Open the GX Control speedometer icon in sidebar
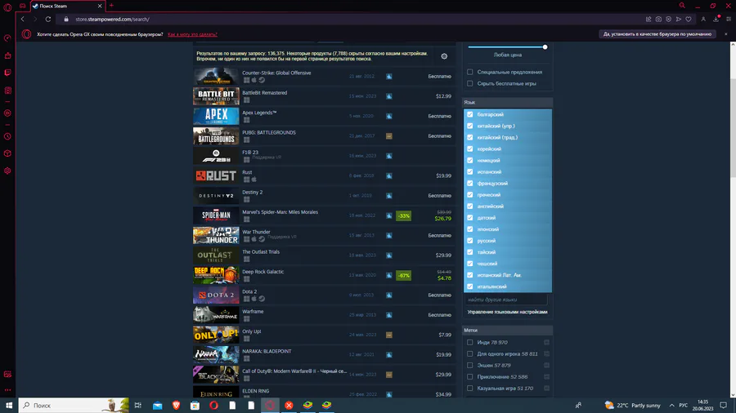The width and height of the screenshot is (736, 413). tap(7, 38)
